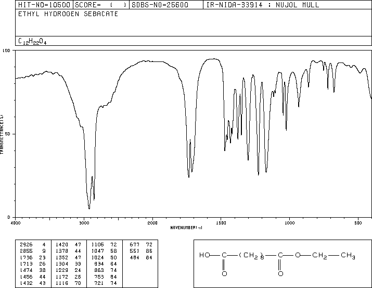
Task: Click the 4000 tick label on the wavenumber axis
Action: coord(16,223)
